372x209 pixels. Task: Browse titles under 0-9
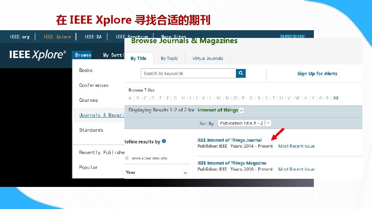pos(324,98)
